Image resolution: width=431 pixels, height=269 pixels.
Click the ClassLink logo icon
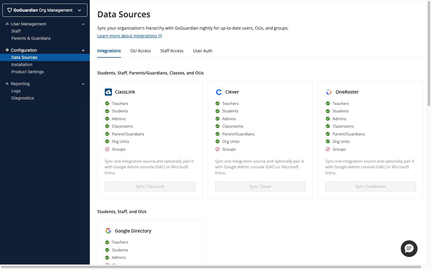108,92
